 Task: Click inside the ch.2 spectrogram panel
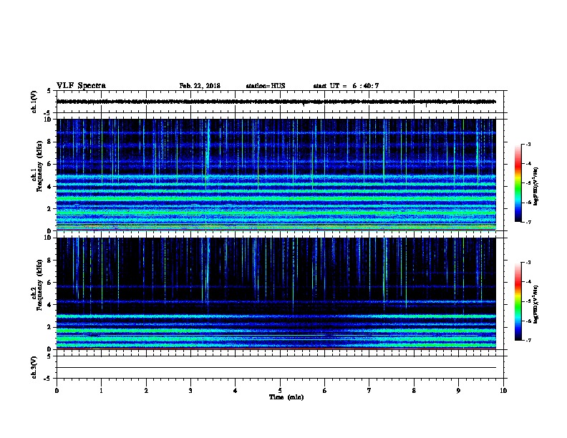pyautogui.click(x=276, y=293)
